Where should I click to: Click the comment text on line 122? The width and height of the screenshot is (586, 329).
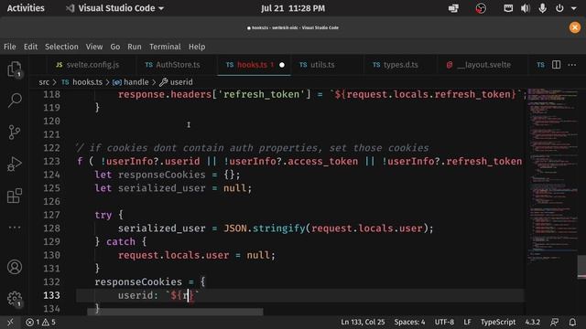253,148
